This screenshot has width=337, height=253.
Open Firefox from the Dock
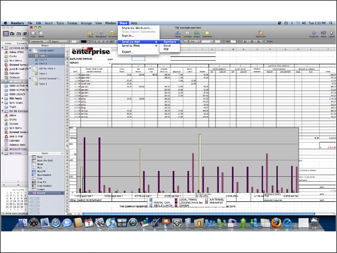[x=276, y=223]
